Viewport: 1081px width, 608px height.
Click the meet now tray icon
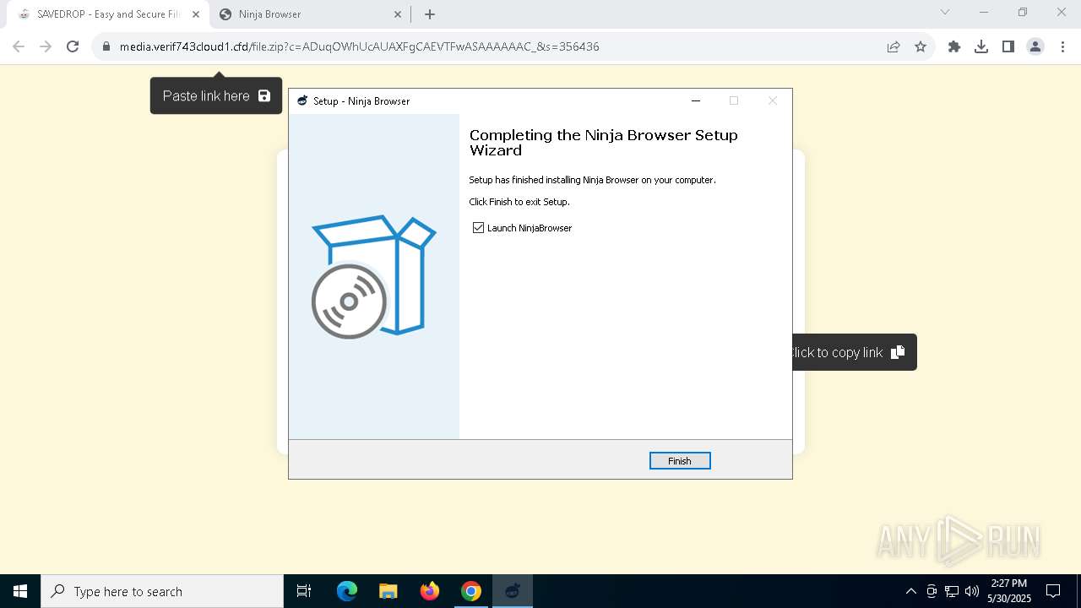(932, 591)
